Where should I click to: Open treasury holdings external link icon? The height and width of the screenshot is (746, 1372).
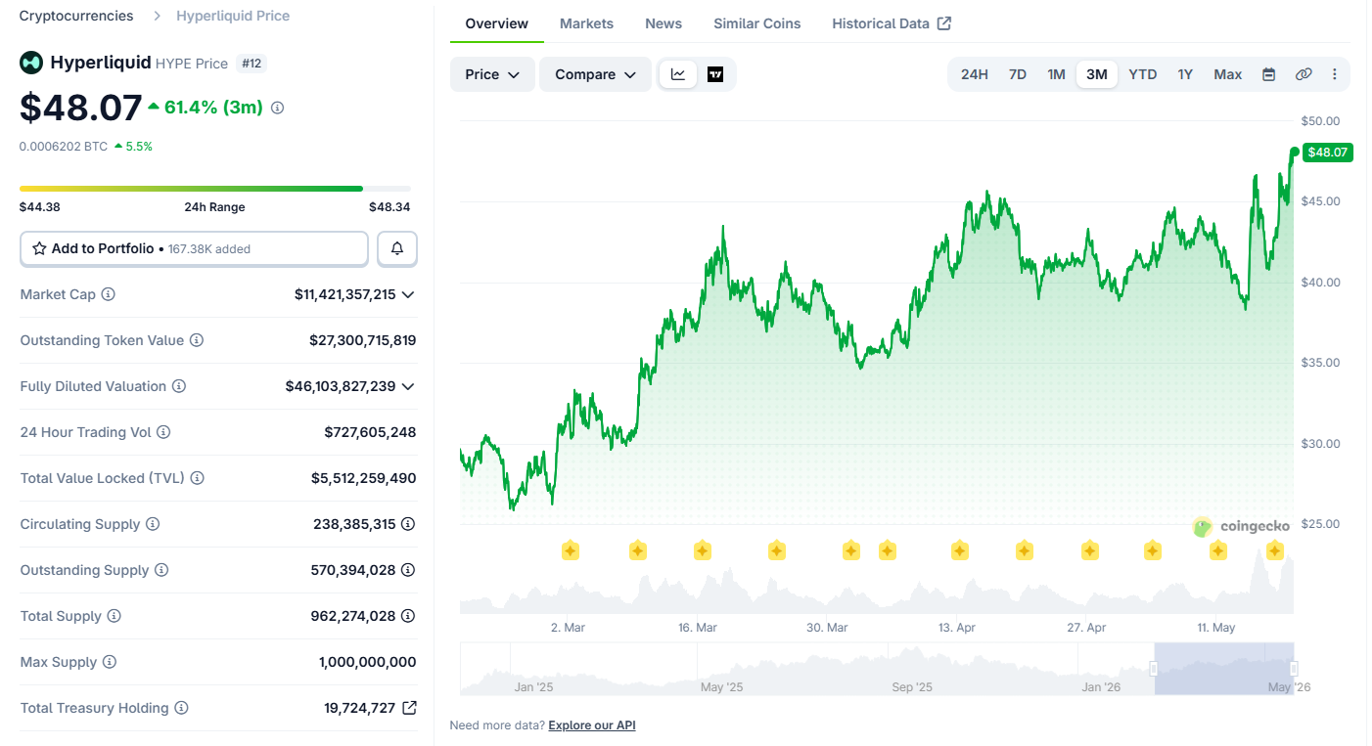(409, 708)
